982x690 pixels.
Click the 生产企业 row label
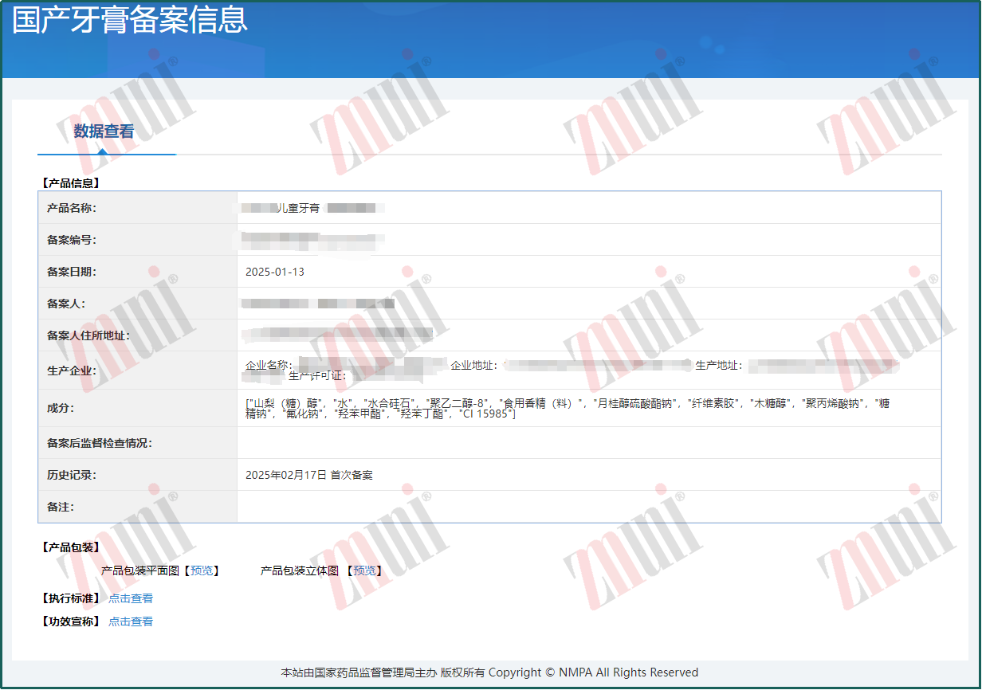(72, 370)
